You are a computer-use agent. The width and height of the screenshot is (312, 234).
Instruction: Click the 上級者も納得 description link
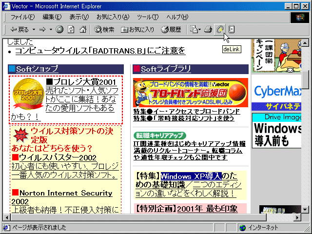pyautogui.click(x=65, y=210)
